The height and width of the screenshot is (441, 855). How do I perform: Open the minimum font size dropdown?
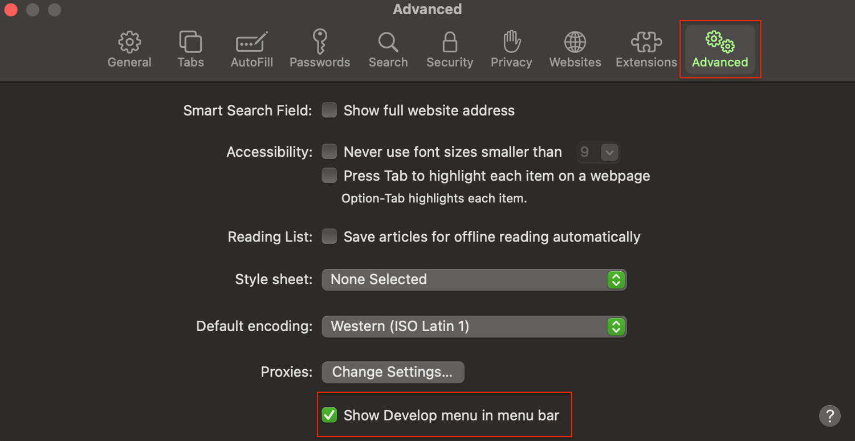click(598, 152)
